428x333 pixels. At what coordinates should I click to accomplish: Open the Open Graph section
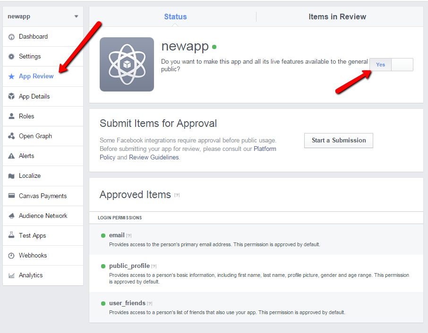pos(43,136)
